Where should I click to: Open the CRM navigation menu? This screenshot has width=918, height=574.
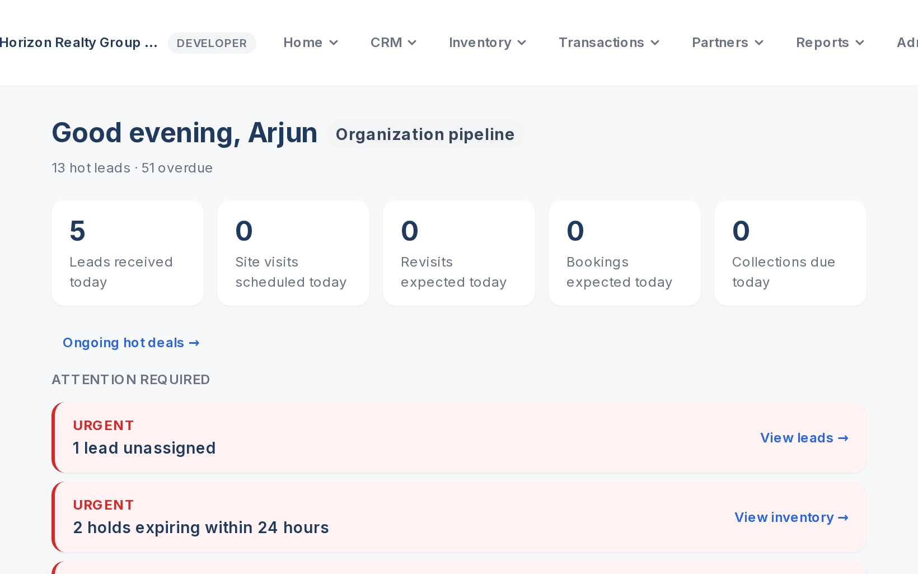pyautogui.click(x=393, y=43)
